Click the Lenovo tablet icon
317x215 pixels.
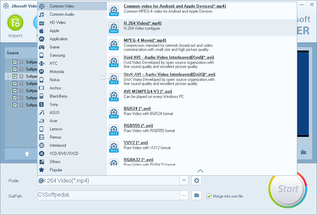click(x=42, y=129)
